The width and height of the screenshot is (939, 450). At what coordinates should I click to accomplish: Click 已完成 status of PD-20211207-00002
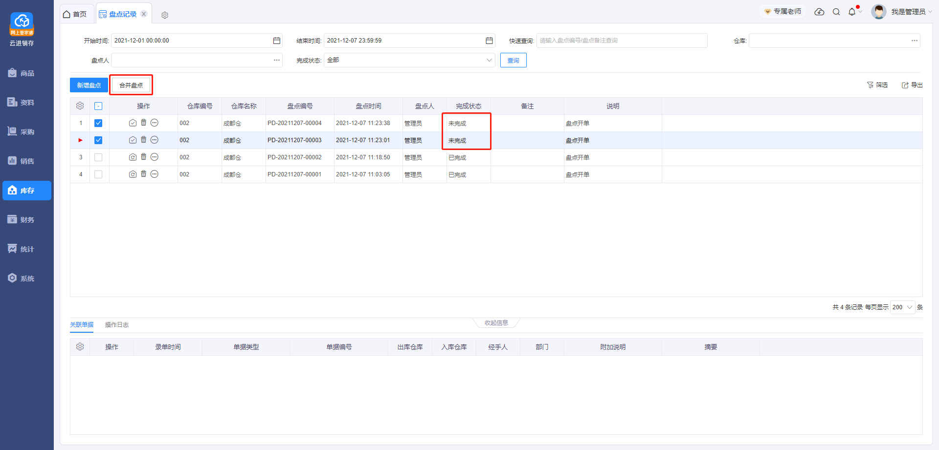click(x=457, y=158)
